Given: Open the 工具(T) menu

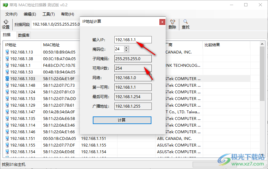Looking at the screenshot, I should (48, 14).
